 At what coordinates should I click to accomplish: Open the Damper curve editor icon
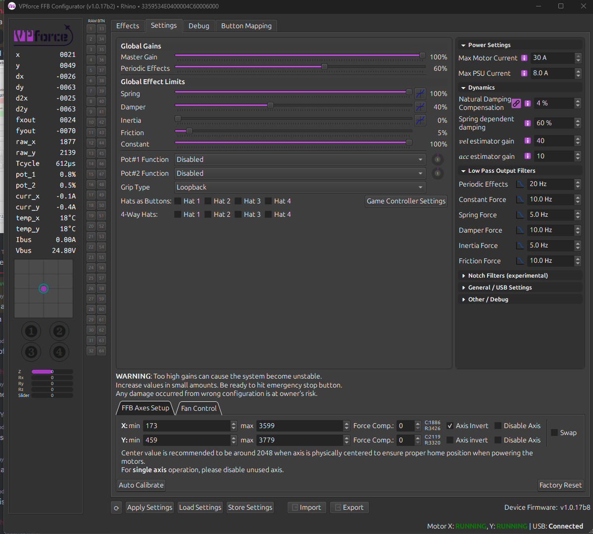tap(420, 107)
